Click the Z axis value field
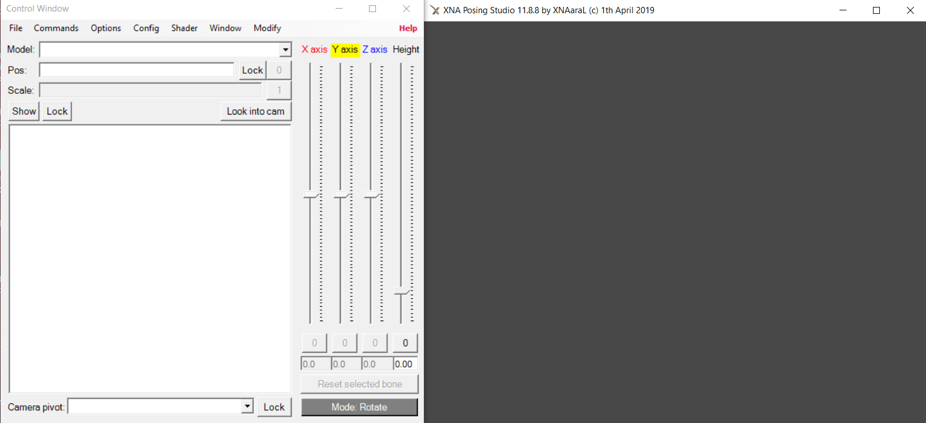Viewport: 926px width, 423px height. click(x=377, y=364)
